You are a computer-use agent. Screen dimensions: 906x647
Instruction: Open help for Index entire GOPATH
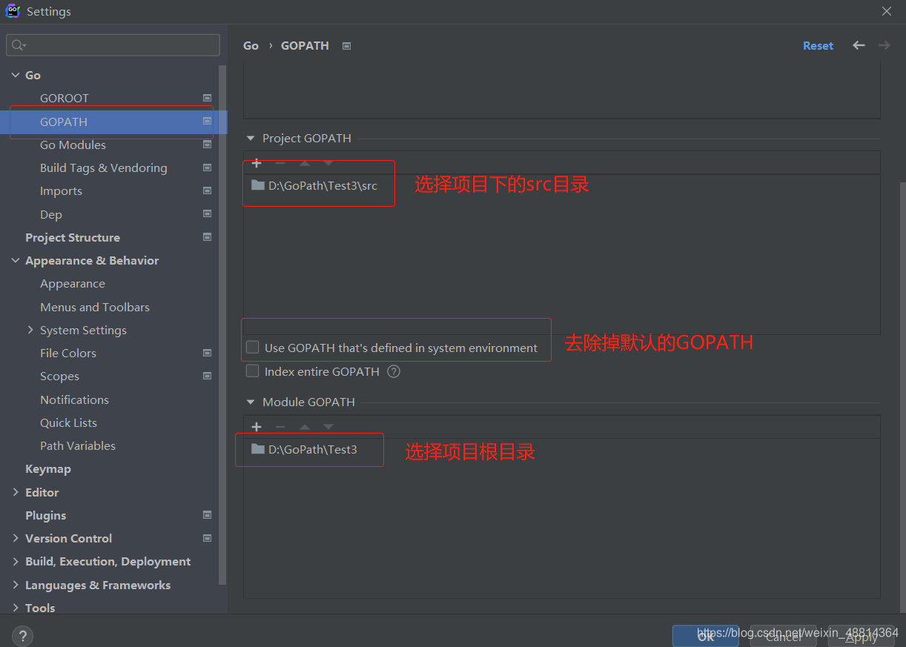coord(394,371)
